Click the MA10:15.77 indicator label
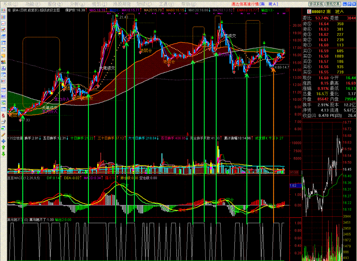Image resolution: width=357 pixels, height=261 pixels. point(131,10)
